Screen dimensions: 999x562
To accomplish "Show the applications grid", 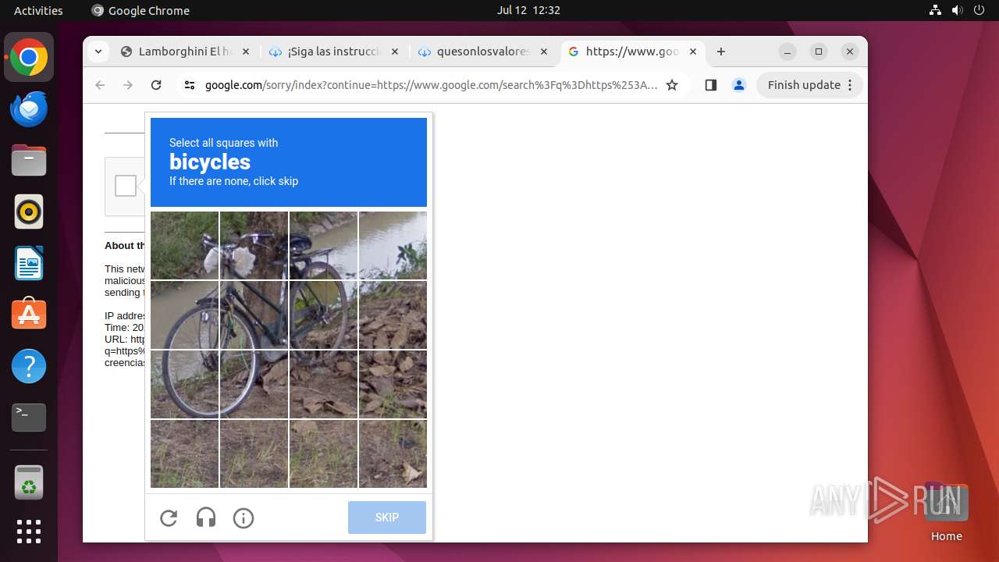I will click(x=29, y=532).
